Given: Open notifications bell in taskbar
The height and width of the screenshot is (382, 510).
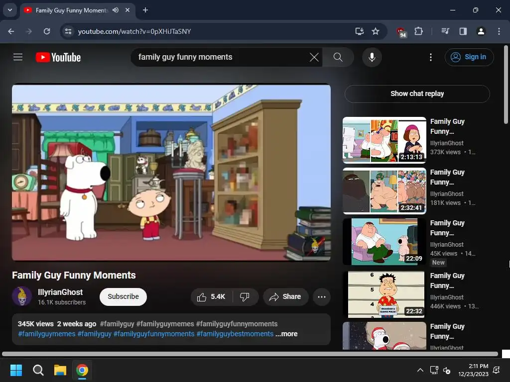Looking at the screenshot, I should click(497, 370).
